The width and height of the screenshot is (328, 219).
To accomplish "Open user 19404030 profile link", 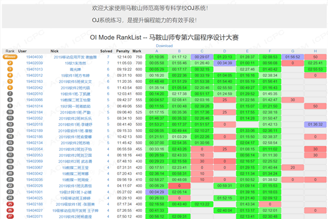I will [34, 57].
